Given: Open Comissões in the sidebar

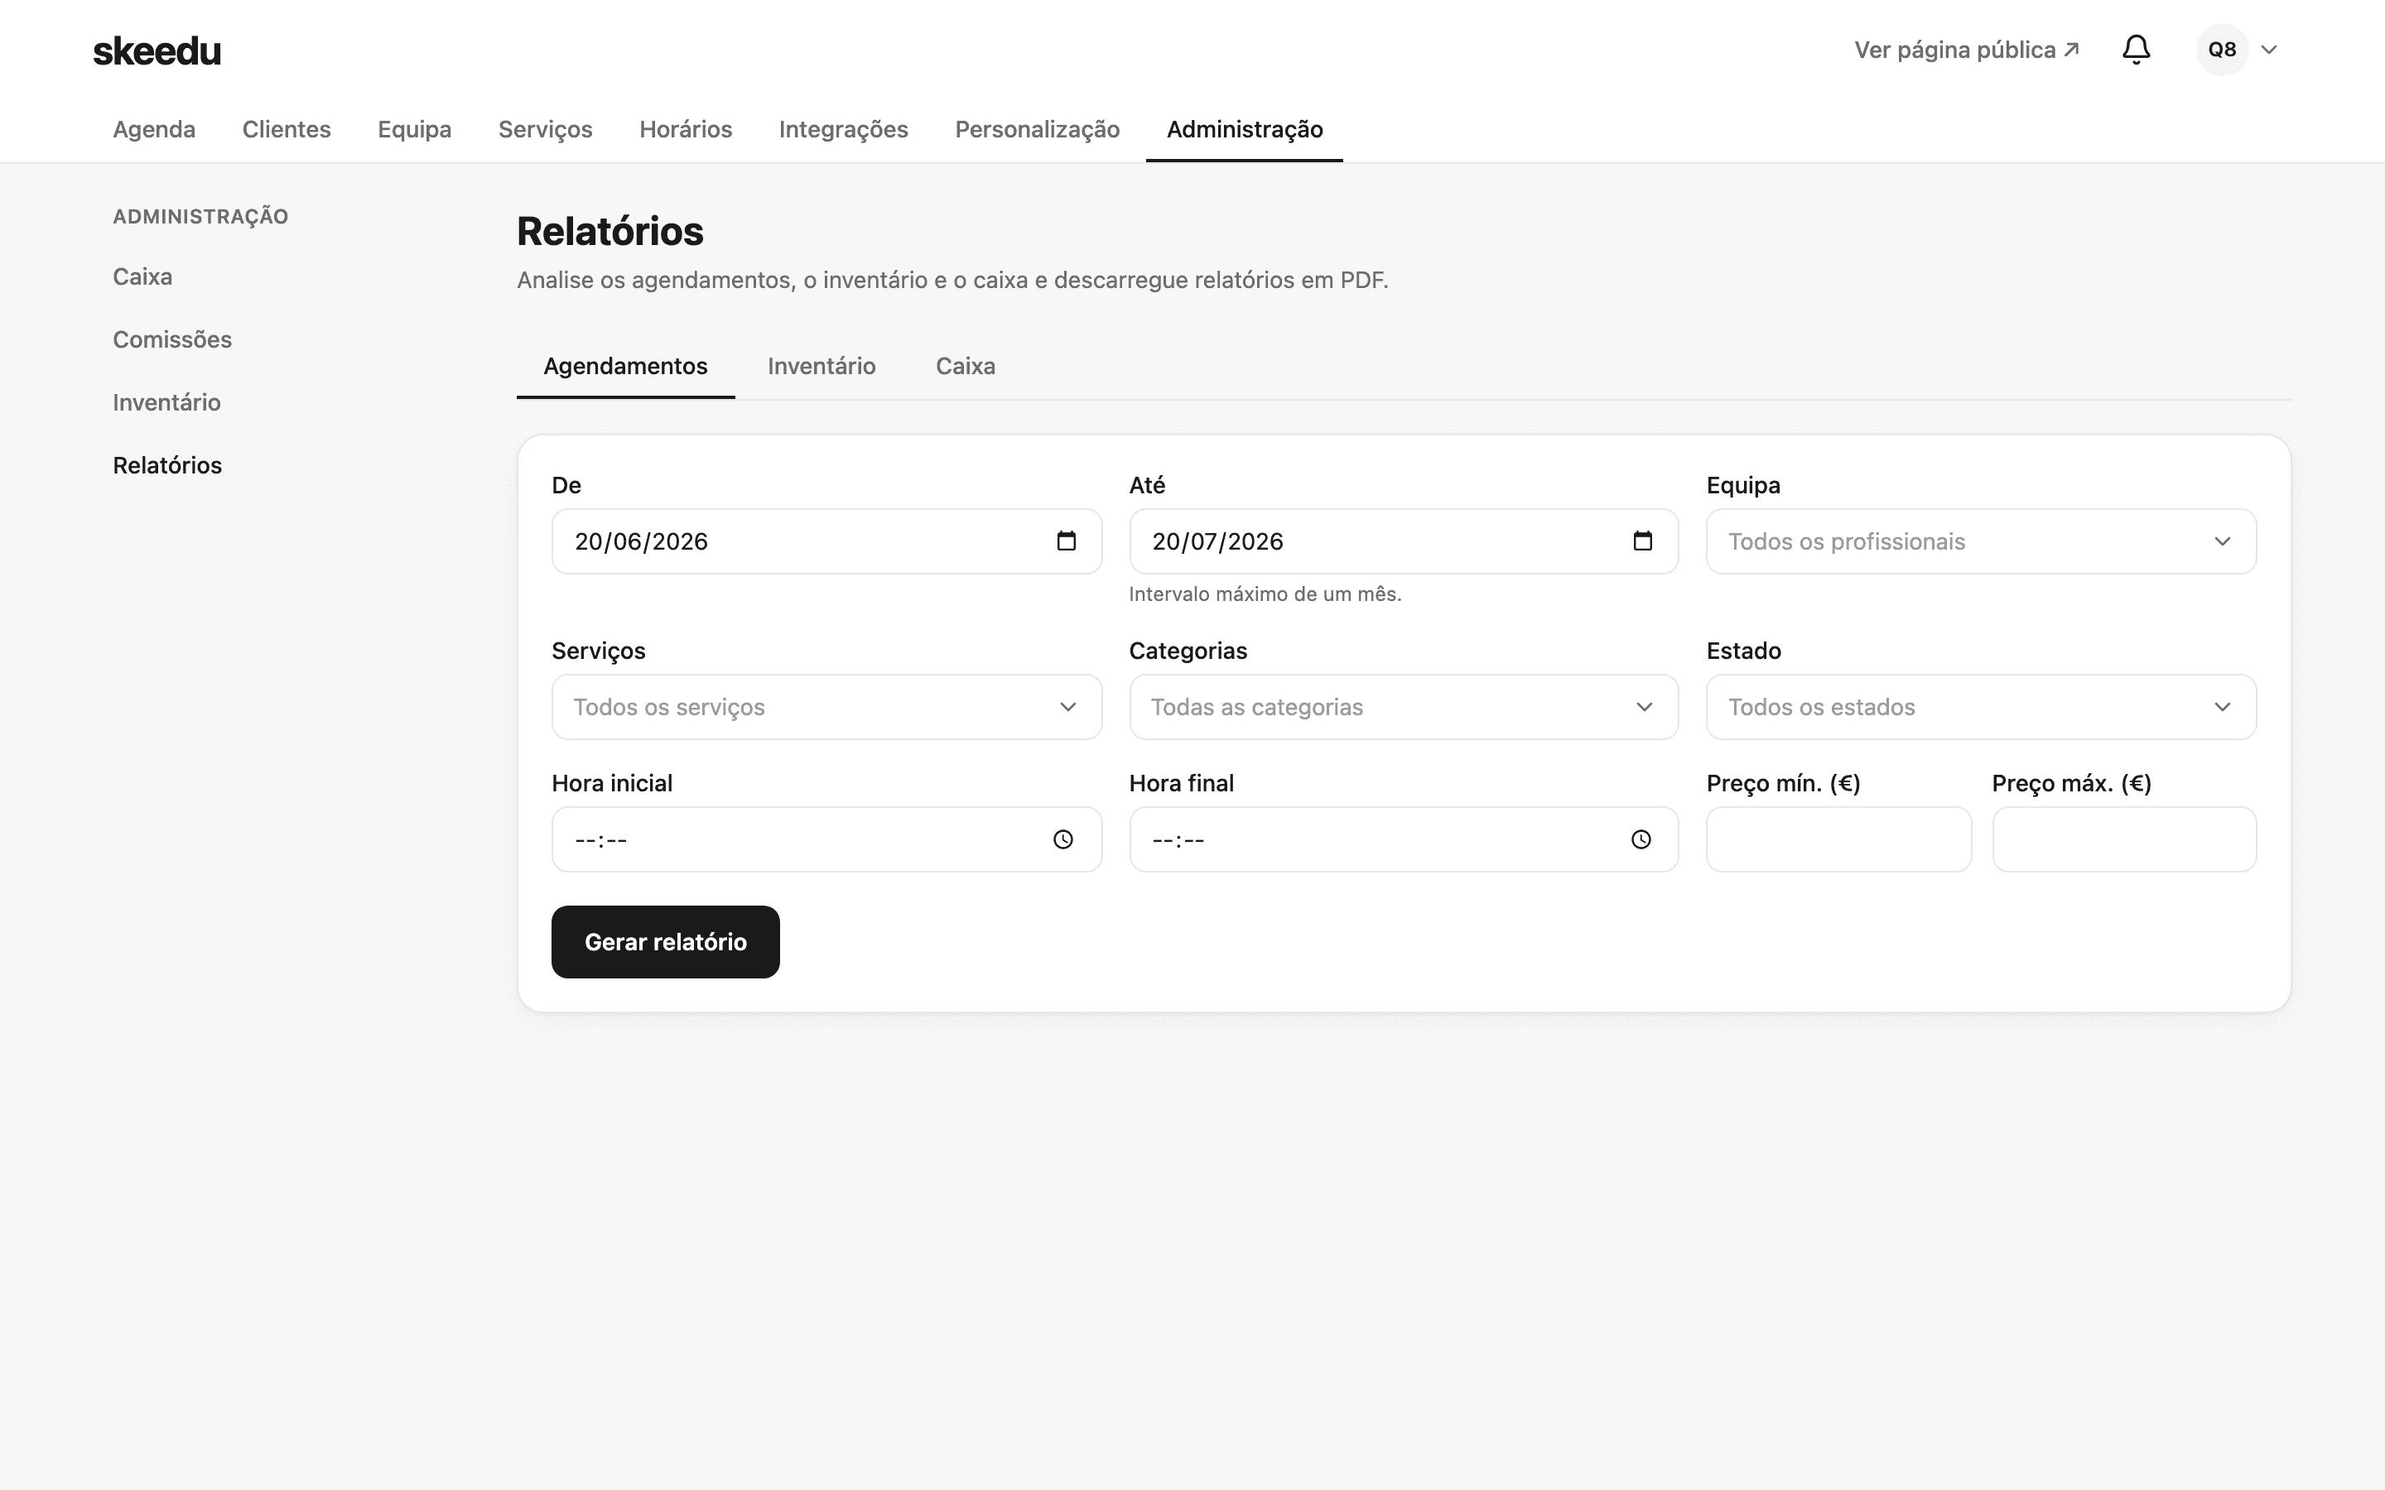Looking at the screenshot, I should pos(172,340).
